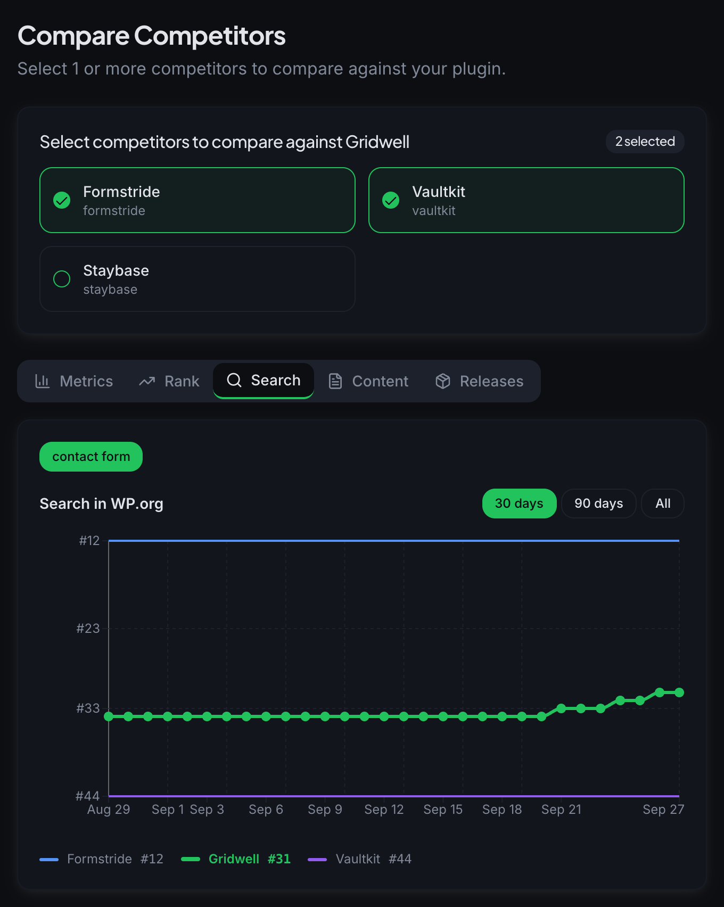Click the Vaultkit #44 legend label
724x907 pixels.
(374, 859)
